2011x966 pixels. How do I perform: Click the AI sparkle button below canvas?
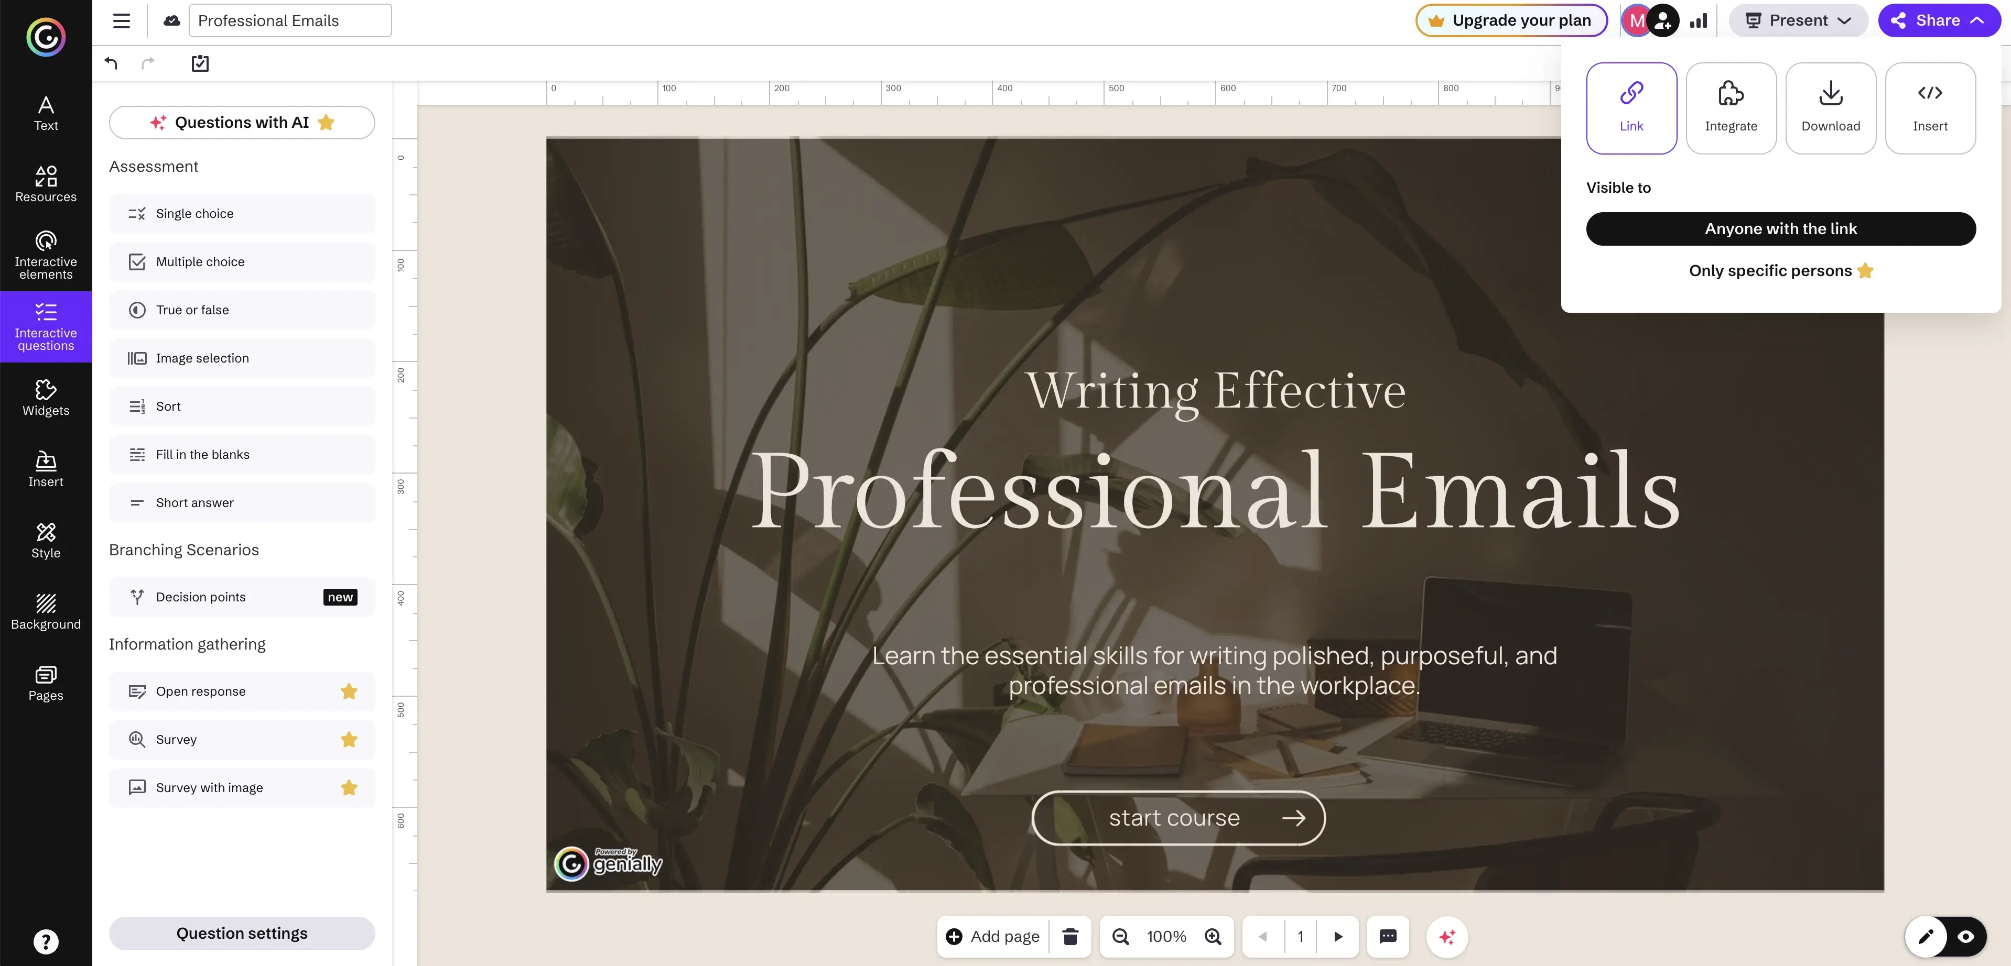click(x=1446, y=936)
